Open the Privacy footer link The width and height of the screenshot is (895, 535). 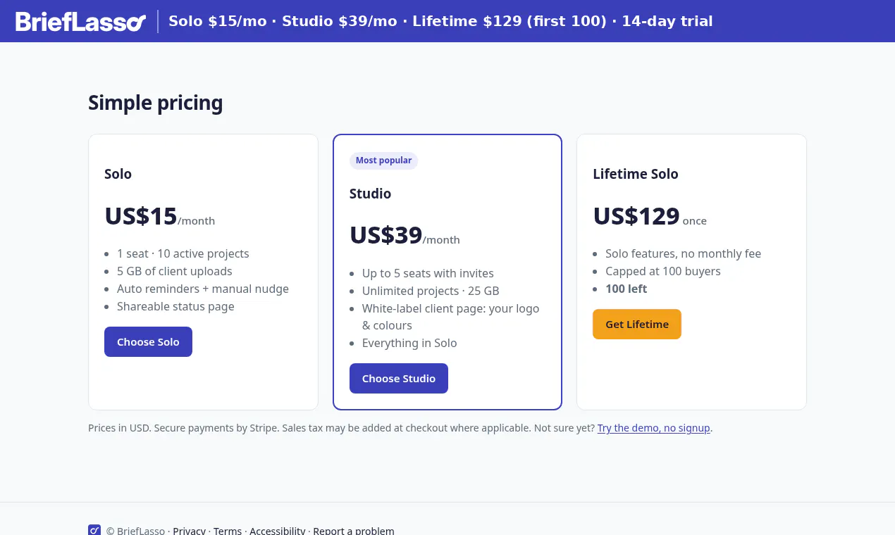click(x=190, y=531)
